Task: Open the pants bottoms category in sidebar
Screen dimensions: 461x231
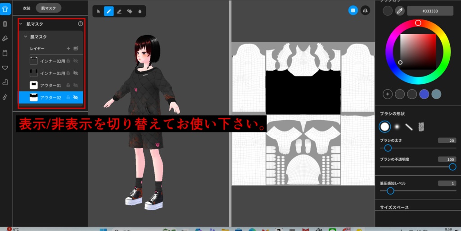Action: [5, 24]
